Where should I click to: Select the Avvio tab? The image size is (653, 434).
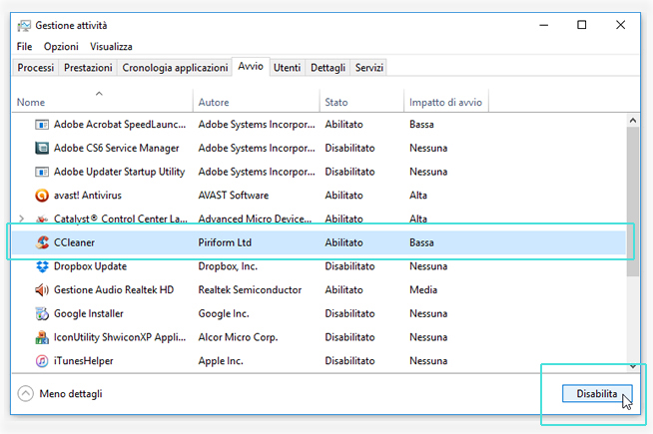tap(251, 67)
